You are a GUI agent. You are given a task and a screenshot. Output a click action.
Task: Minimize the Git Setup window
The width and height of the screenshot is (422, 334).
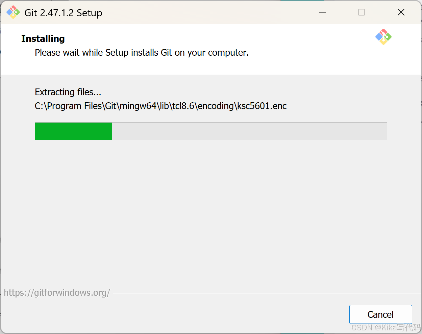[x=323, y=12]
